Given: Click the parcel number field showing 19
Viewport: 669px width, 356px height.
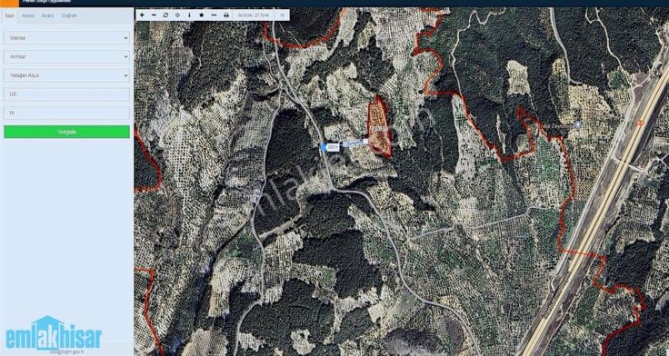Looking at the screenshot, I should 66,113.
